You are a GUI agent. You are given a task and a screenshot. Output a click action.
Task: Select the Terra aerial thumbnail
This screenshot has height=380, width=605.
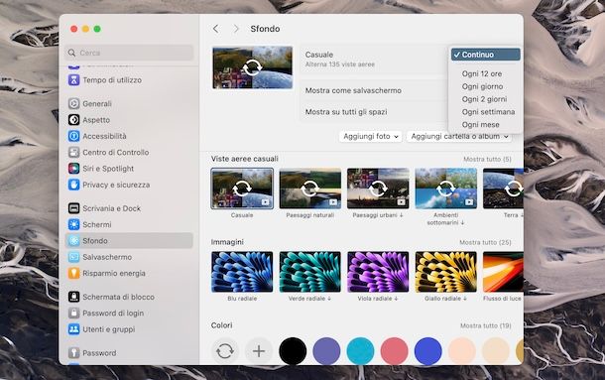coord(503,189)
